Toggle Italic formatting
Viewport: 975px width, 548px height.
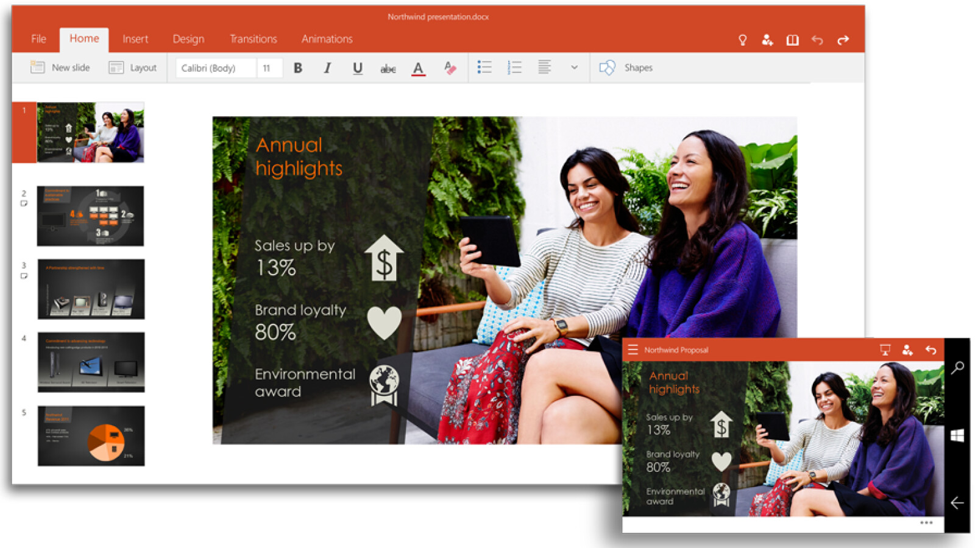[x=327, y=68]
